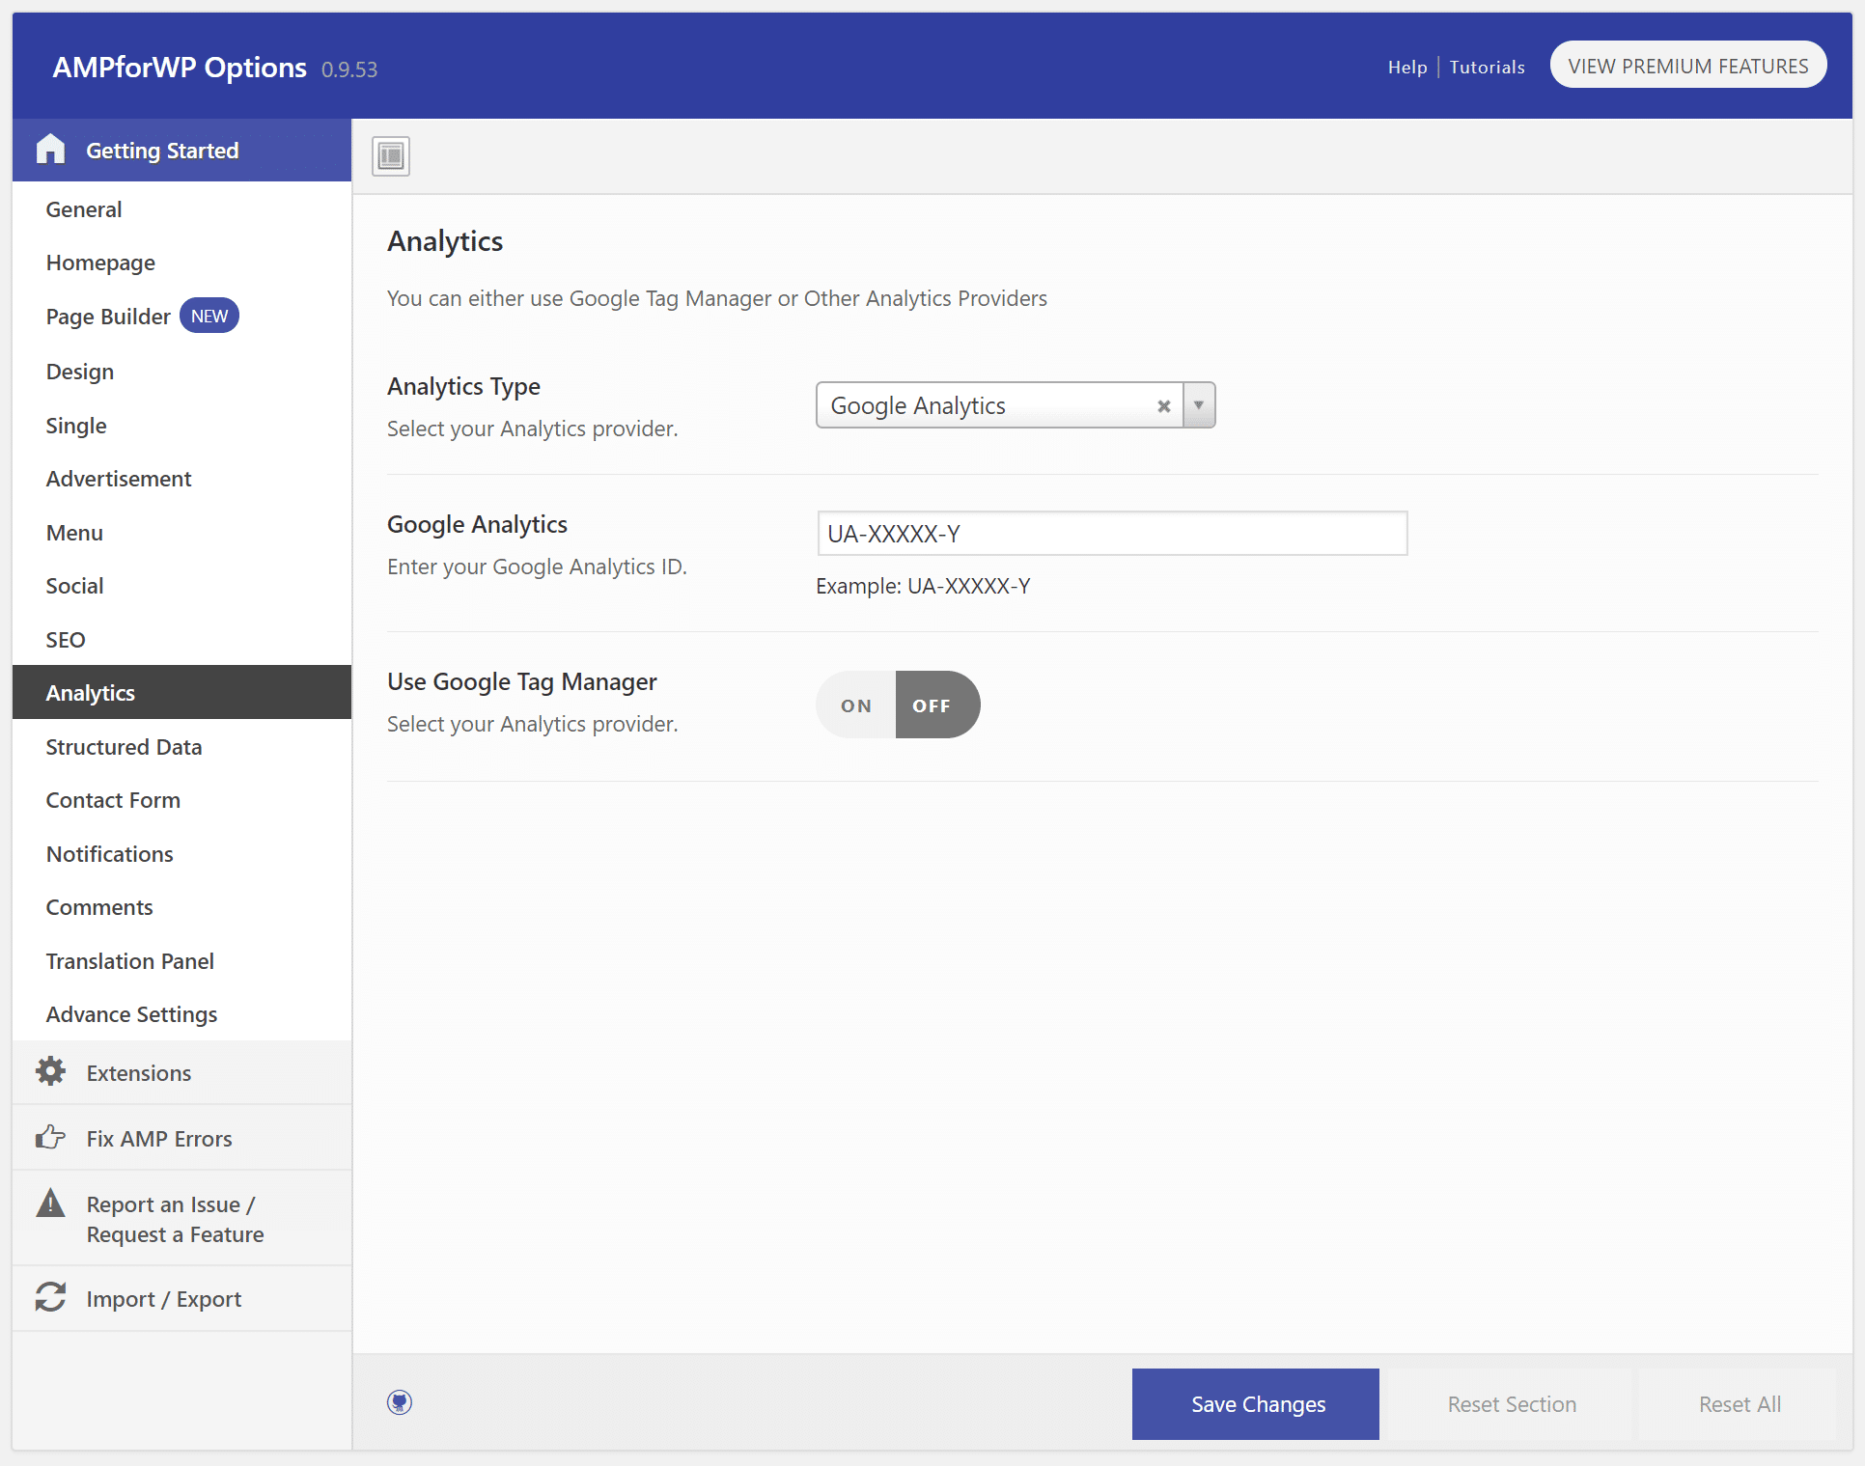
Task: Click the Analytics Type field label
Action: 463,386
